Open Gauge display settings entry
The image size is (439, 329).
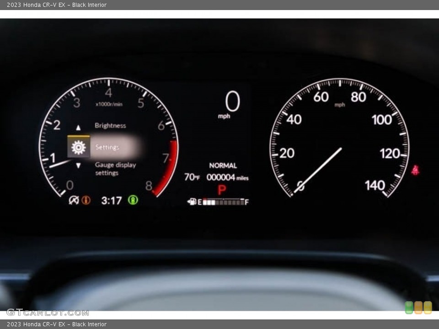click(115, 169)
